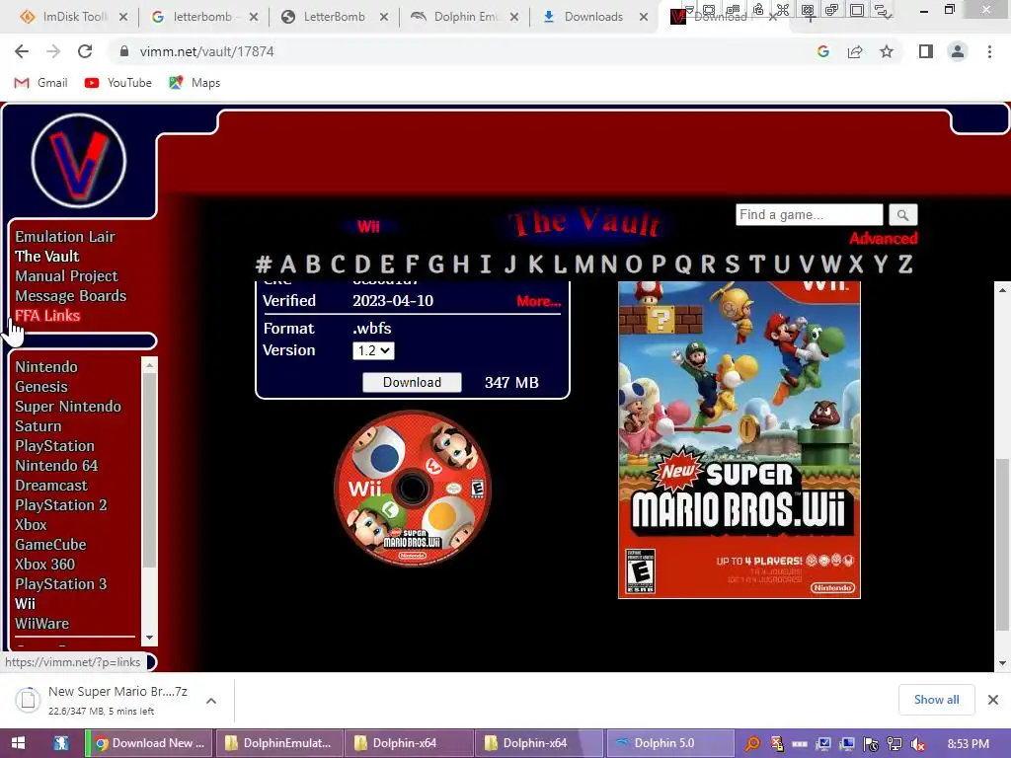Click the taskbar clock showing 8:53 PM
The height and width of the screenshot is (758, 1011).
pyautogui.click(x=969, y=744)
